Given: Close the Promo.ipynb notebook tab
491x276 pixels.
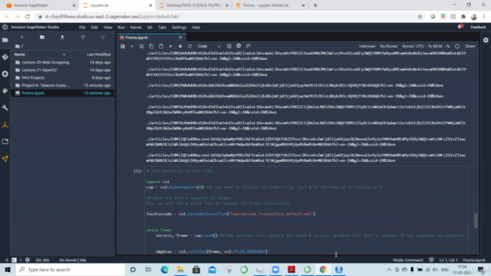Looking at the screenshot, I should click(180, 38).
